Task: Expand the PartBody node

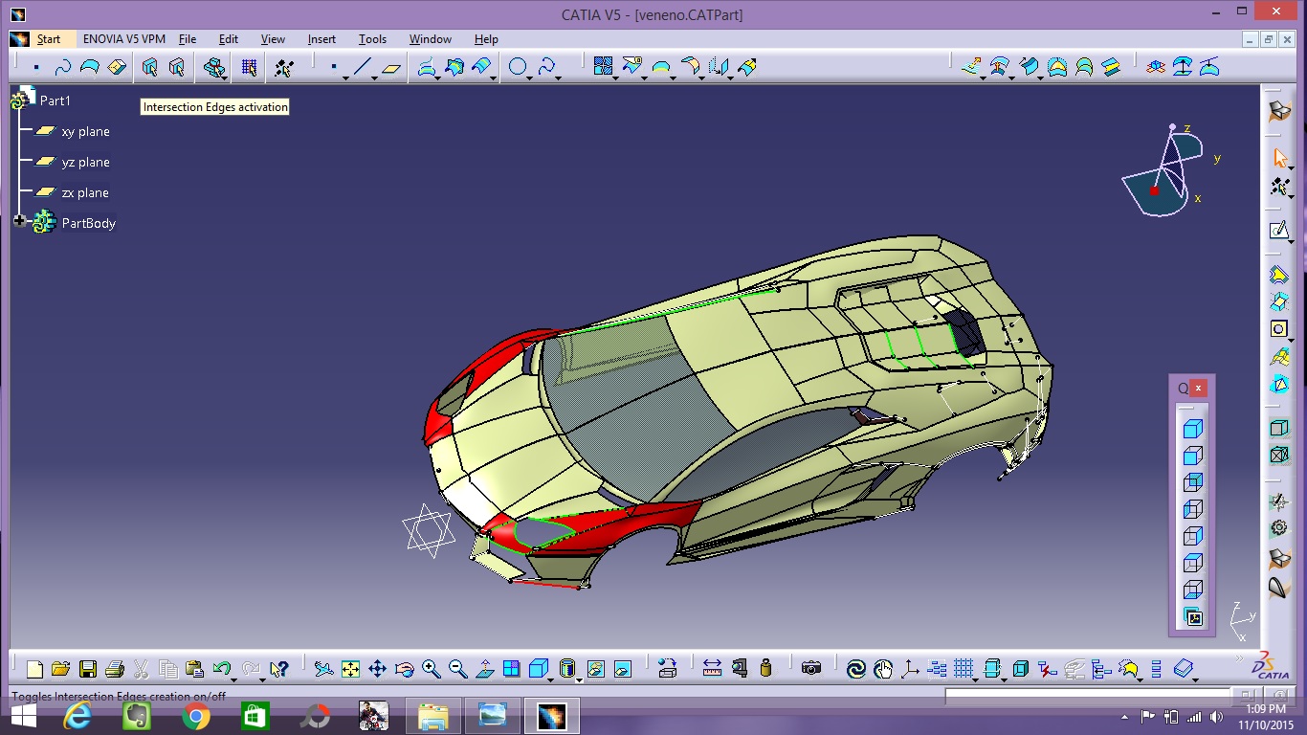Action: (x=19, y=221)
